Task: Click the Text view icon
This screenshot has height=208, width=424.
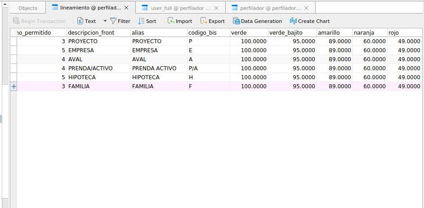Action: tap(80, 21)
